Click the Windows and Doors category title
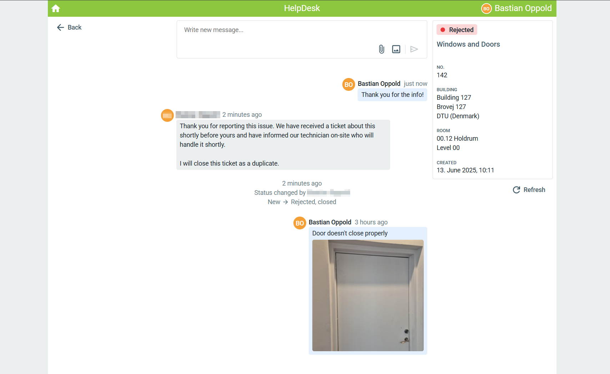The height and width of the screenshot is (374, 610). point(468,44)
